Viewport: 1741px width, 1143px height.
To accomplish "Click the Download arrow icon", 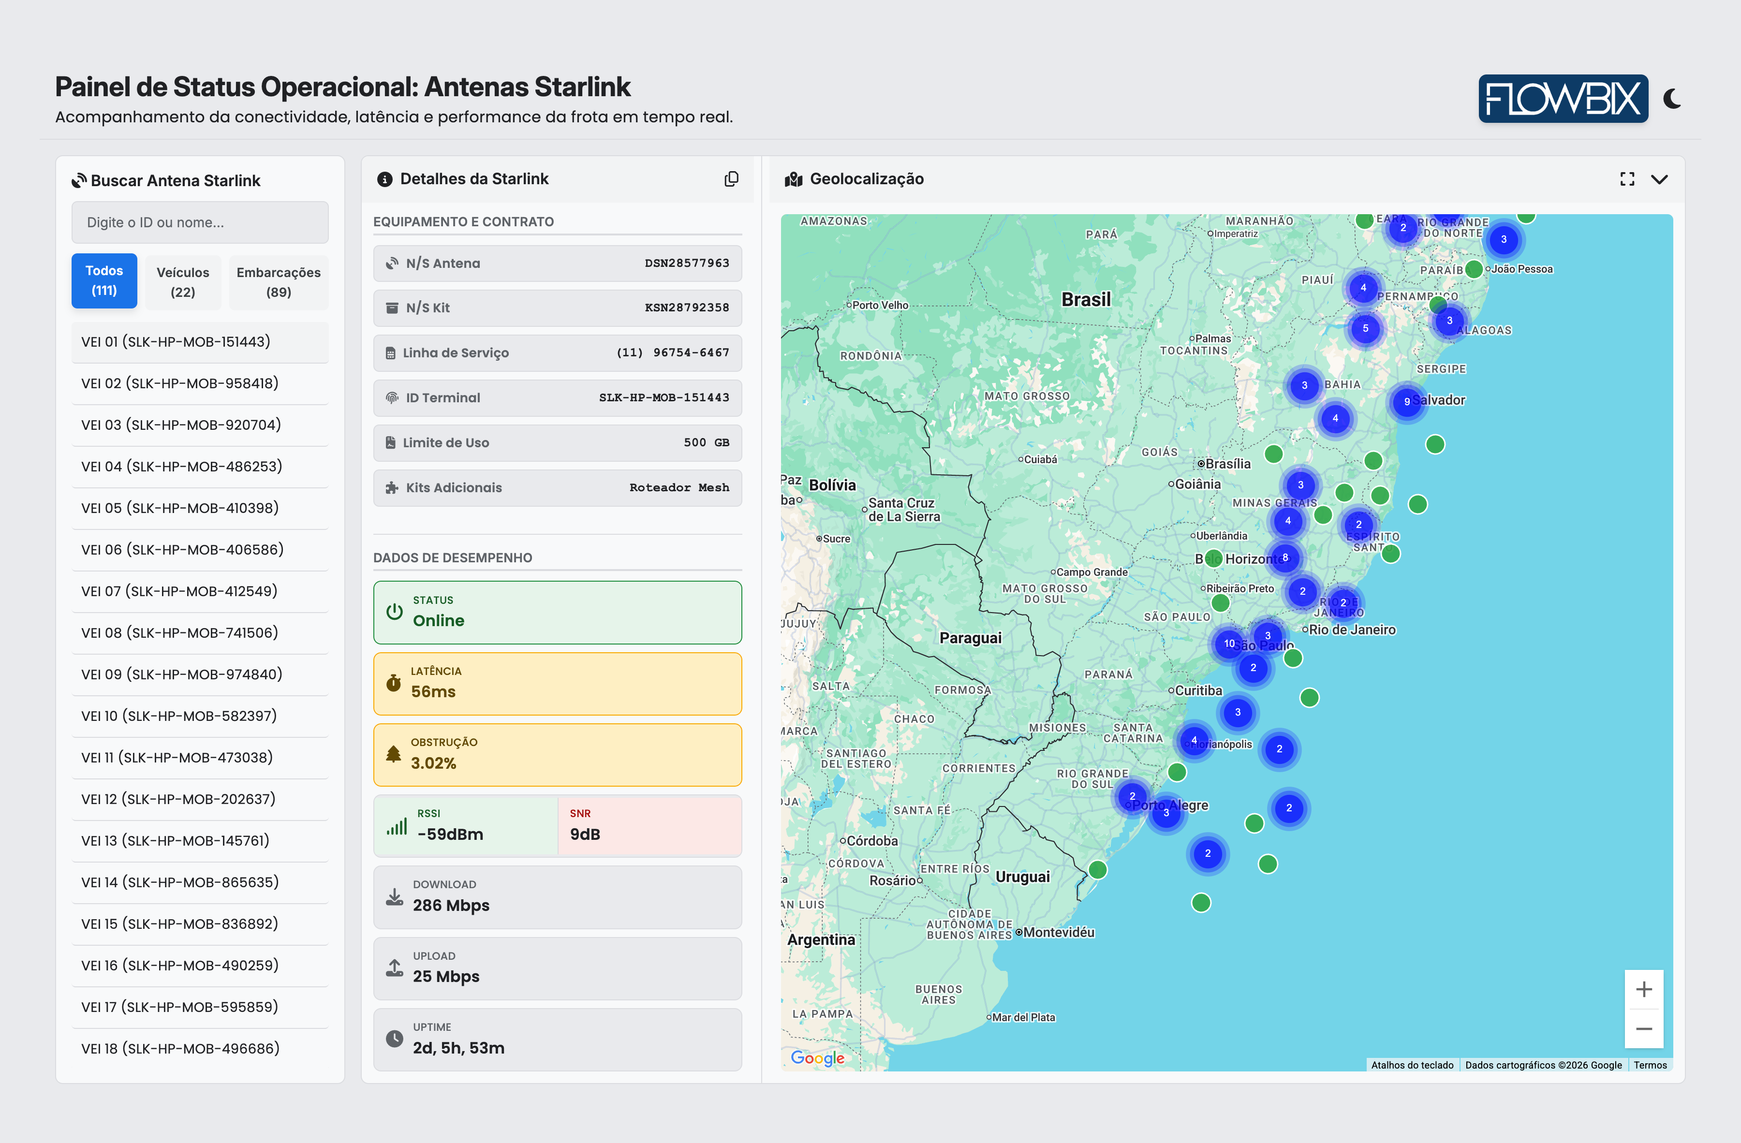I will [395, 897].
